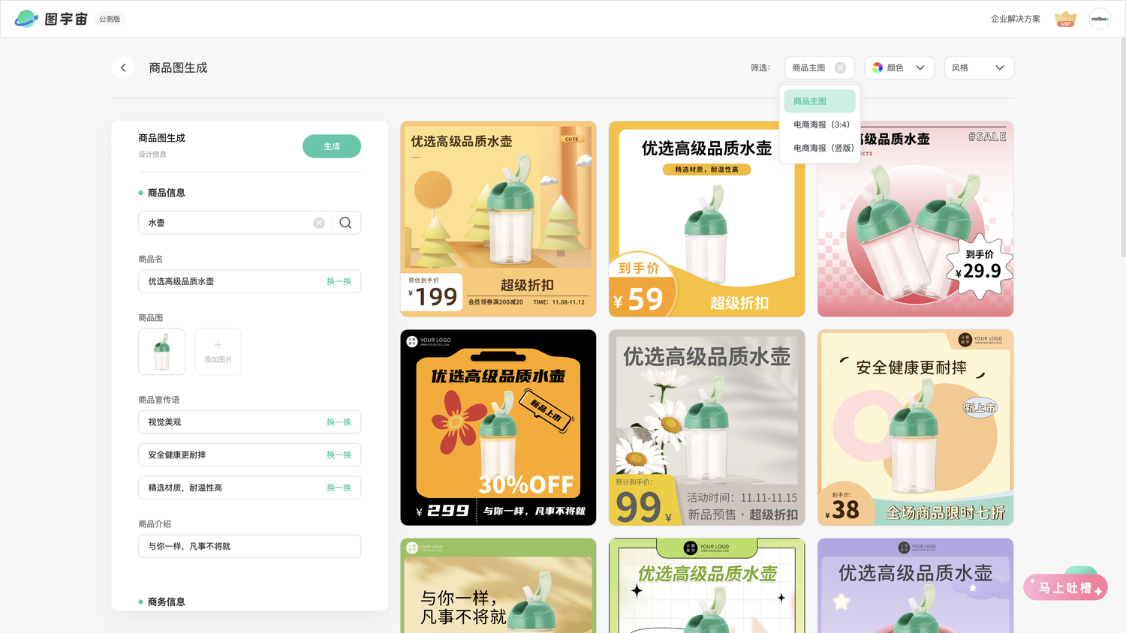This screenshot has height=633, width=1126.
Task: Open the green 与你一样，凡事不将就 template
Action: click(498, 586)
